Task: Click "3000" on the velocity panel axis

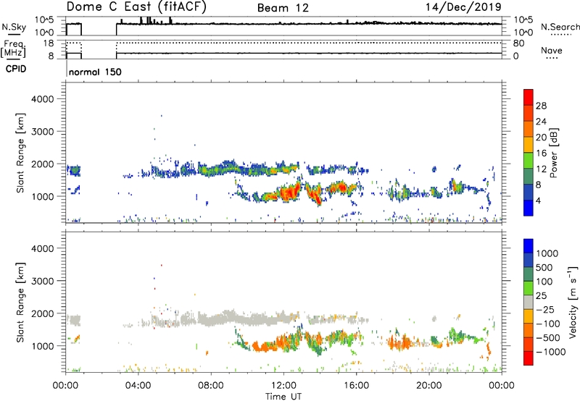Action: 42,281
